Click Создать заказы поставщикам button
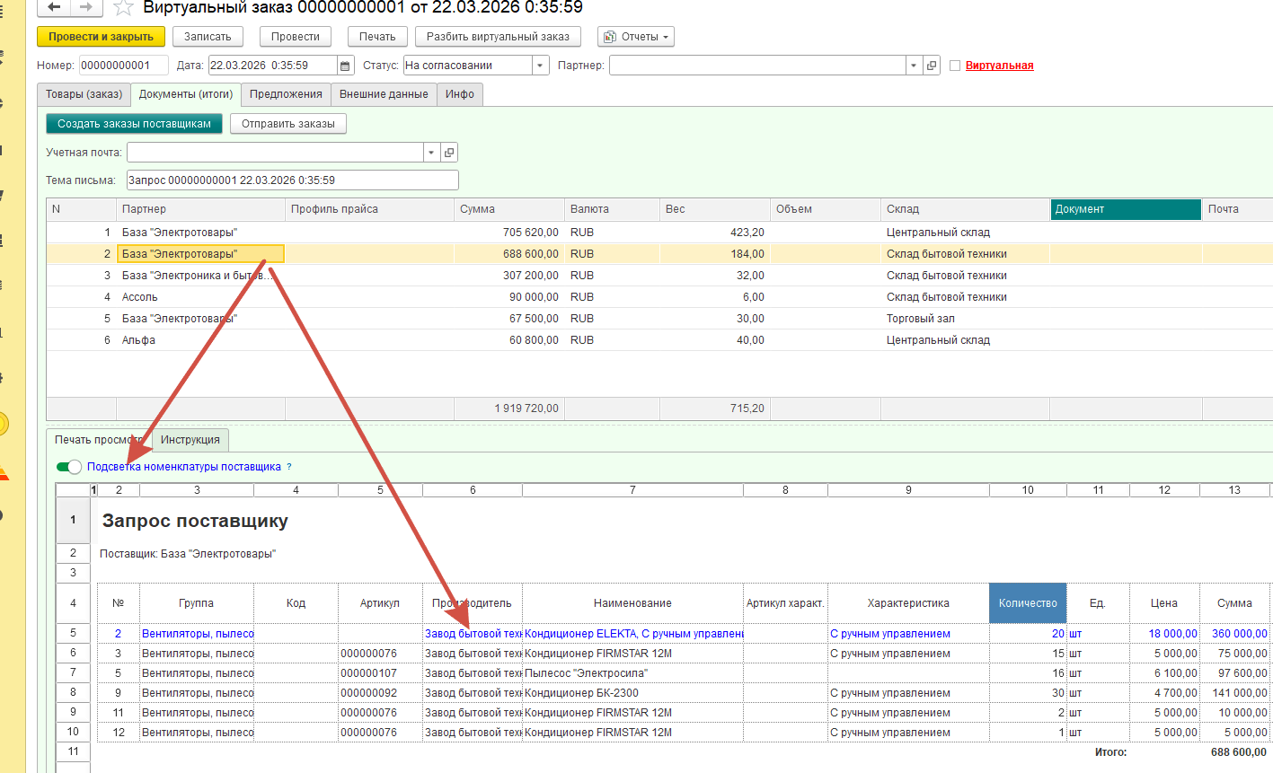 tap(134, 124)
